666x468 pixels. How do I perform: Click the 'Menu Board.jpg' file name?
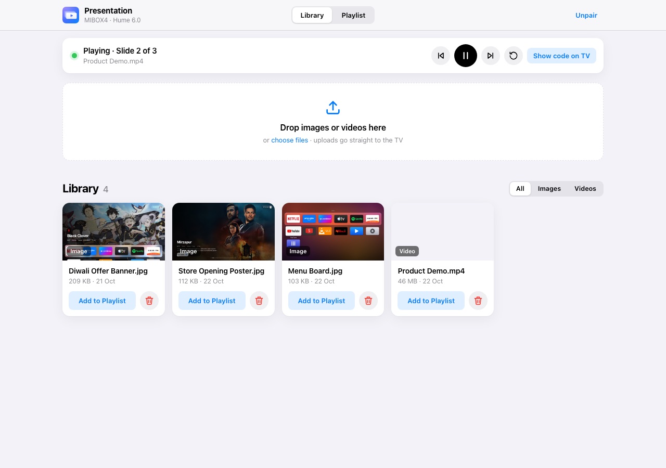click(x=315, y=271)
